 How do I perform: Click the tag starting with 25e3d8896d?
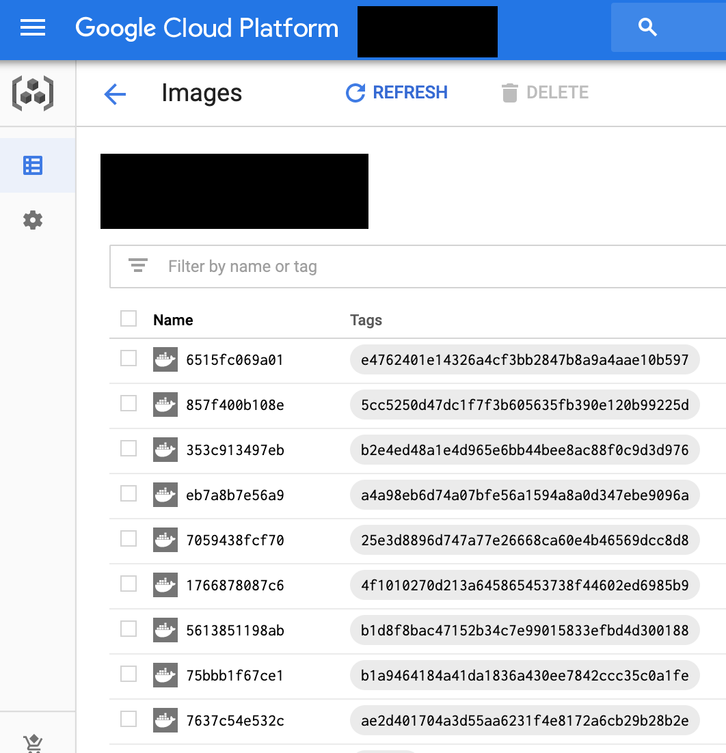524,540
